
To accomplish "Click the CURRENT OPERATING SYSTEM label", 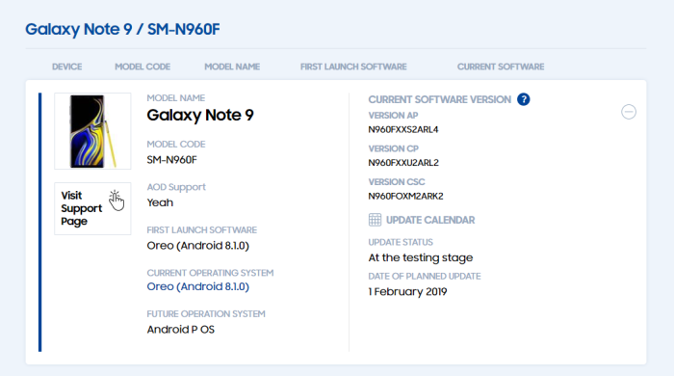I will click(210, 273).
